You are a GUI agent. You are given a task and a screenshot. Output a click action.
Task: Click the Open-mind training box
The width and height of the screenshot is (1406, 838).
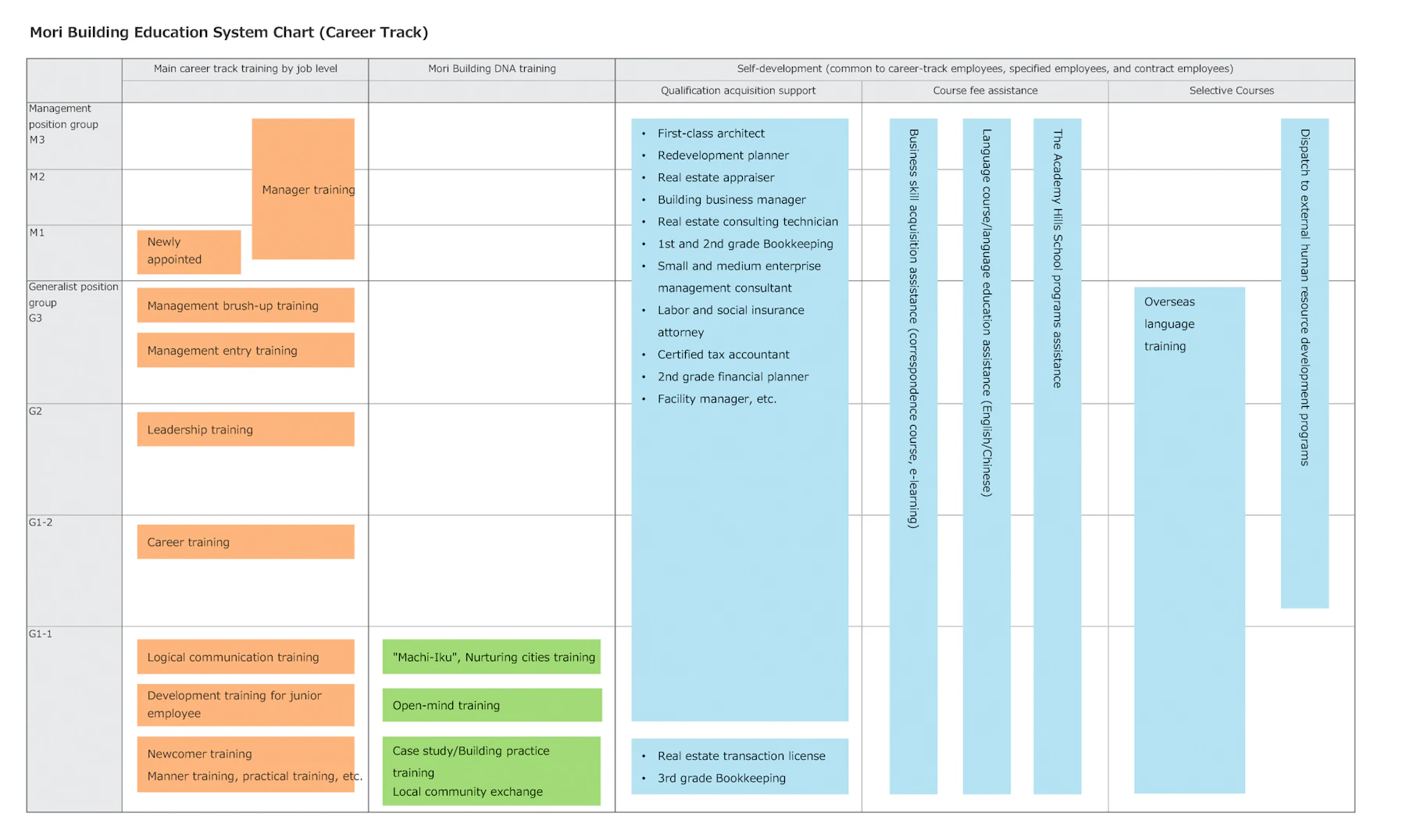pos(491,705)
